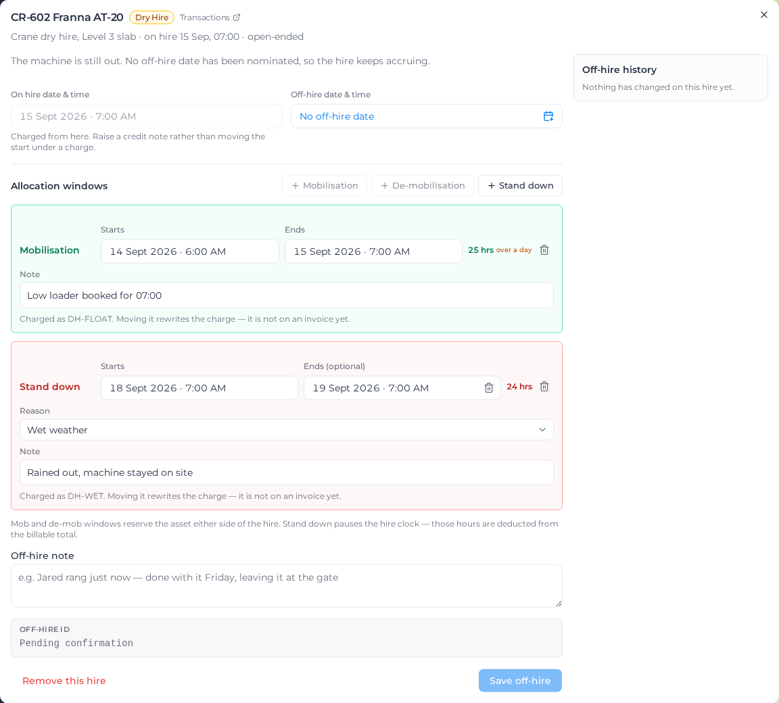This screenshot has width=779, height=703.
Task: Edit Stand down start 18 Sept 2026
Action: pyautogui.click(x=199, y=388)
